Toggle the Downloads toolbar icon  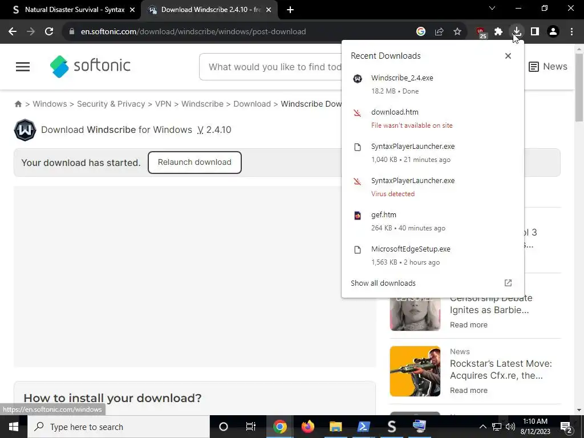coord(517,32)
